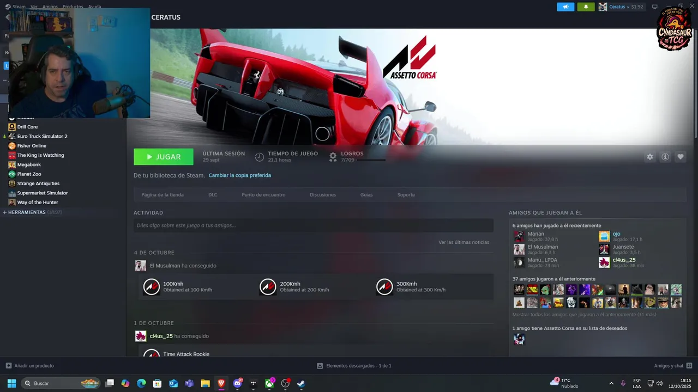698x392 pixels.
Task: Open downloads Elementos descargados status
Action: [354, 366]
